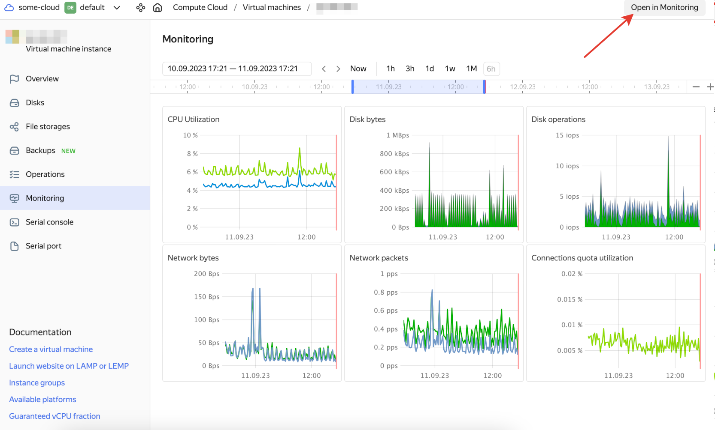Select the 1M time range
This screenshot has width=715, height=430.
tap(471, 69)
